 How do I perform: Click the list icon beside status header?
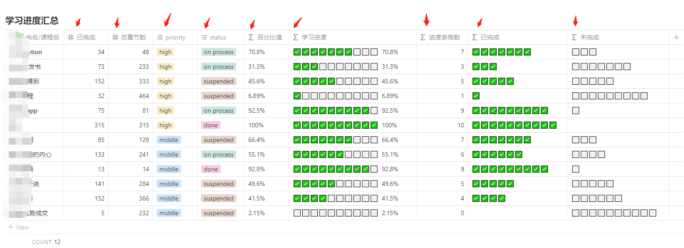[204, 37]
